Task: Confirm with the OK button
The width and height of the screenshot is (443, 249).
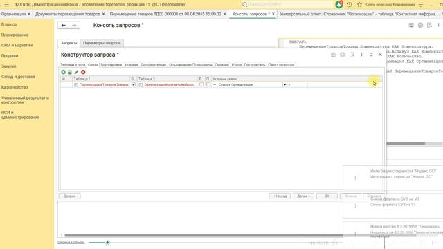Action: pos(327,196)
